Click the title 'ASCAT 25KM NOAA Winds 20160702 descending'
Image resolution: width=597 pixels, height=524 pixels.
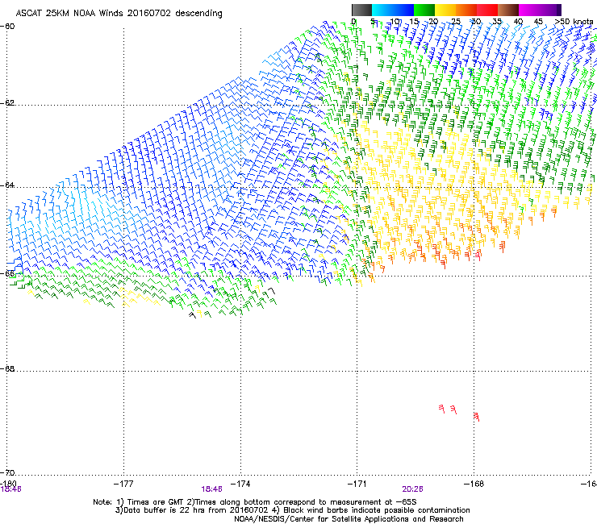click(x=119, y=14)
